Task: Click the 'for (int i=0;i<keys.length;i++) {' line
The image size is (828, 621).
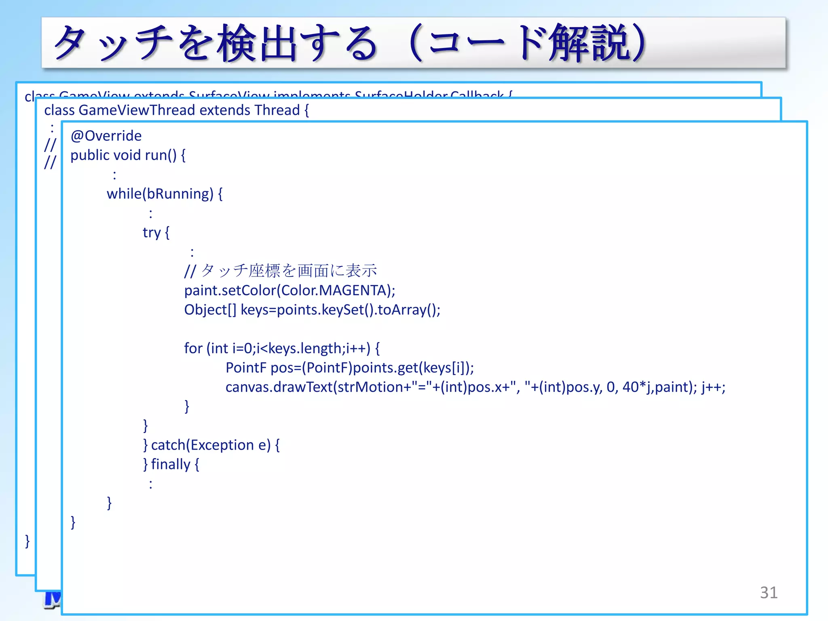Action: point(282,349)
